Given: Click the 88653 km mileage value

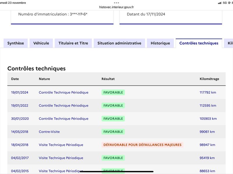Looking at the screenshot, I should [x=207, y=171].
